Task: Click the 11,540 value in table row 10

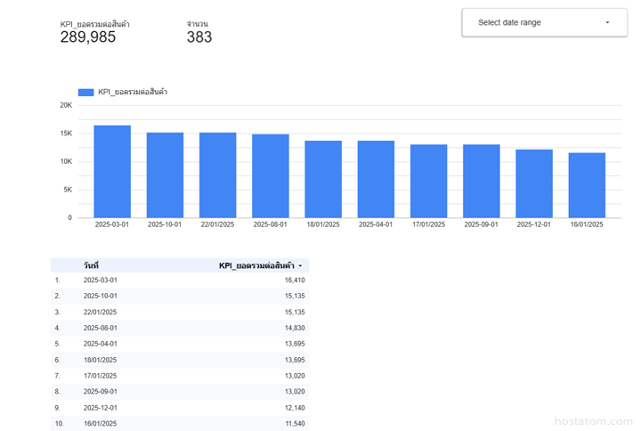Action: 294,424
